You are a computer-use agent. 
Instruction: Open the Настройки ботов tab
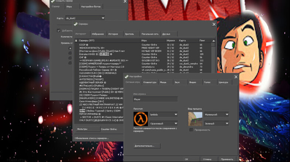[x=91, y=7]
